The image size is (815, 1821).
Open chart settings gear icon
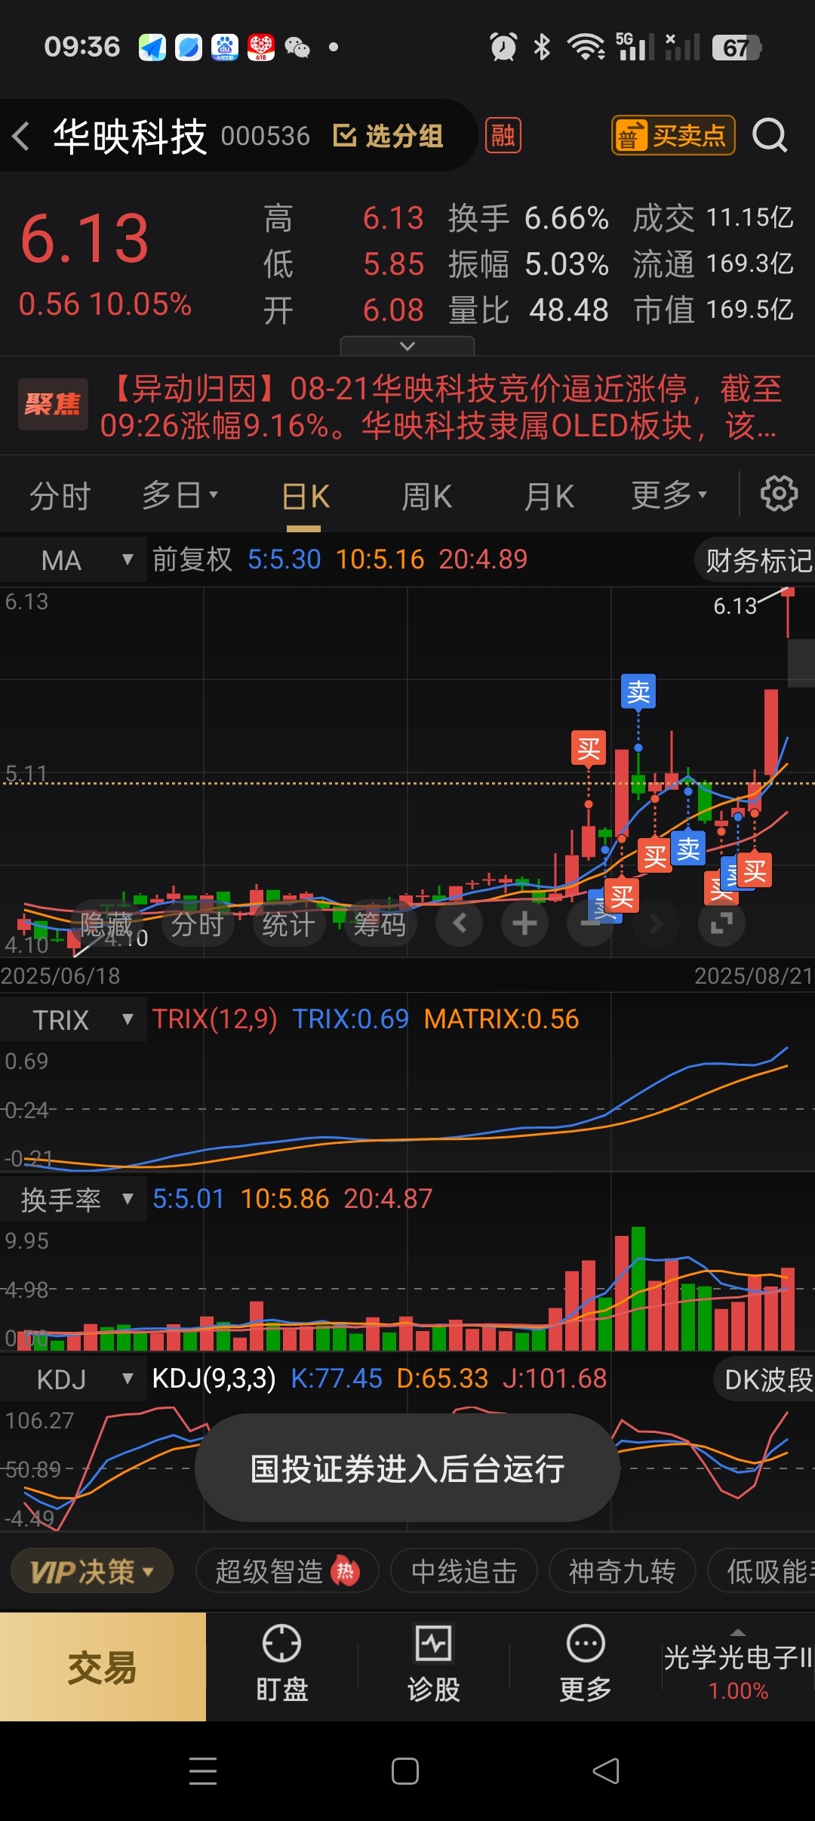779,495
